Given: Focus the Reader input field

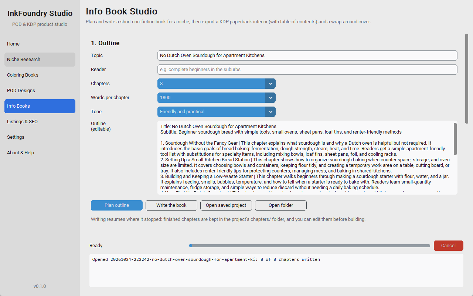Looking at the screenshot, I should pyautogui.click(x=307, y=70).
